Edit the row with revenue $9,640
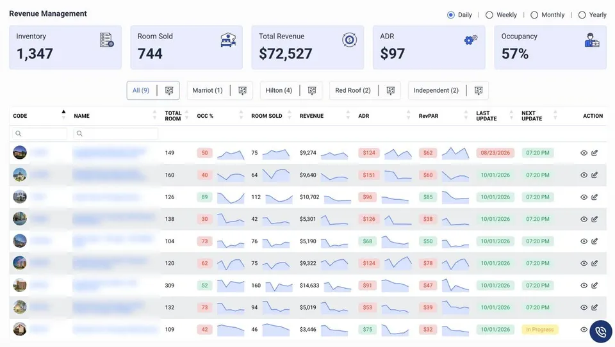 (x=594, y=175)
